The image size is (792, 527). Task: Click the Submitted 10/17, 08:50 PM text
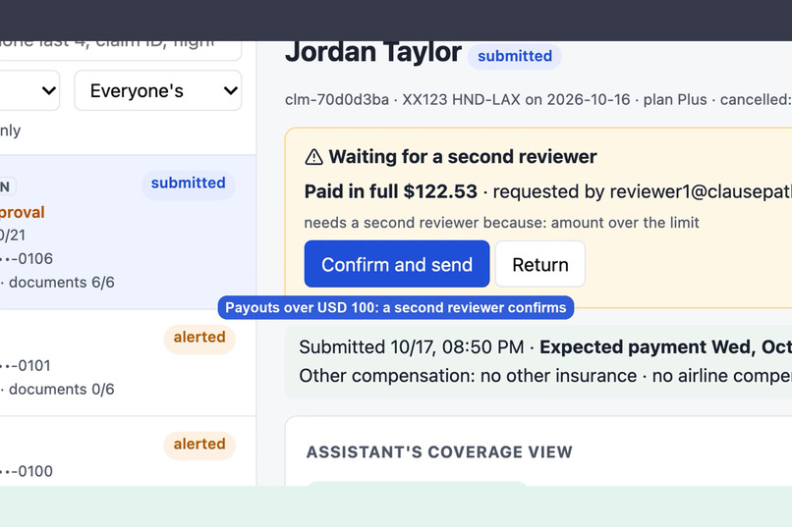[x=411, y=347]
